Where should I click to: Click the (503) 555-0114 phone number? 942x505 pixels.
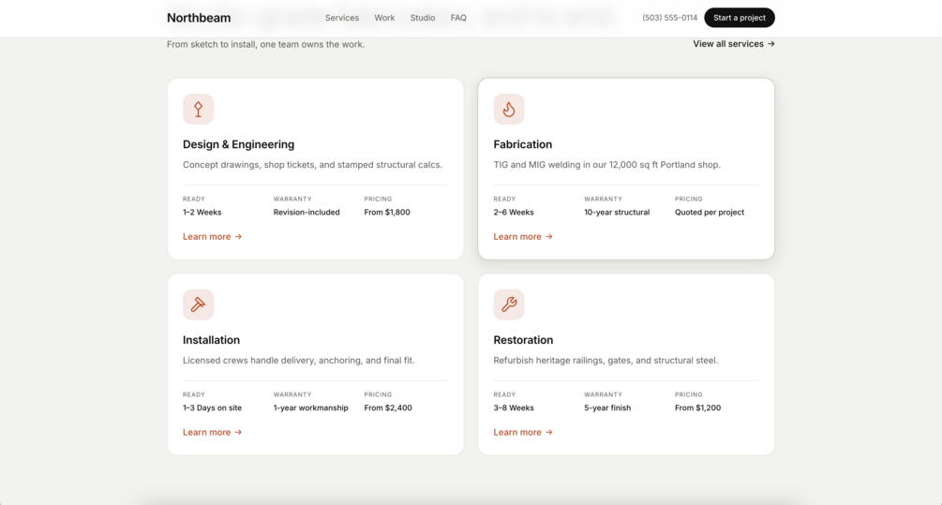670,18
